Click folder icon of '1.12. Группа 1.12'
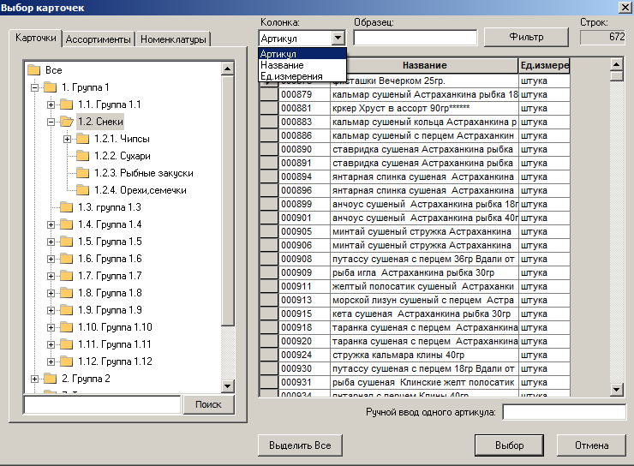The width and height of the screenshot is (634, 466). coord(66,361)
